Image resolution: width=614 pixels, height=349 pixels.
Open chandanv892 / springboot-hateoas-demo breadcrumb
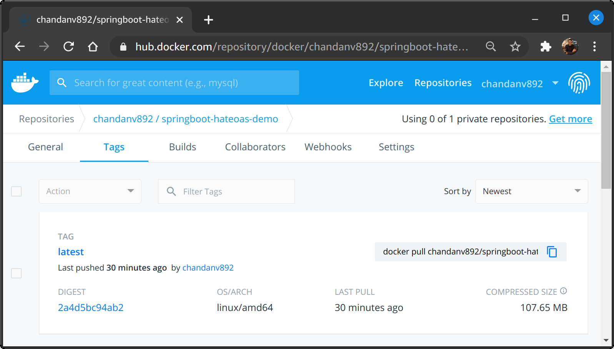coord(185,119)
